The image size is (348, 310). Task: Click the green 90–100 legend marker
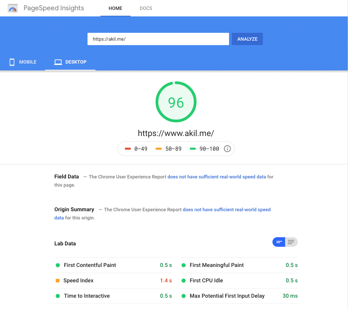point(193,149)
